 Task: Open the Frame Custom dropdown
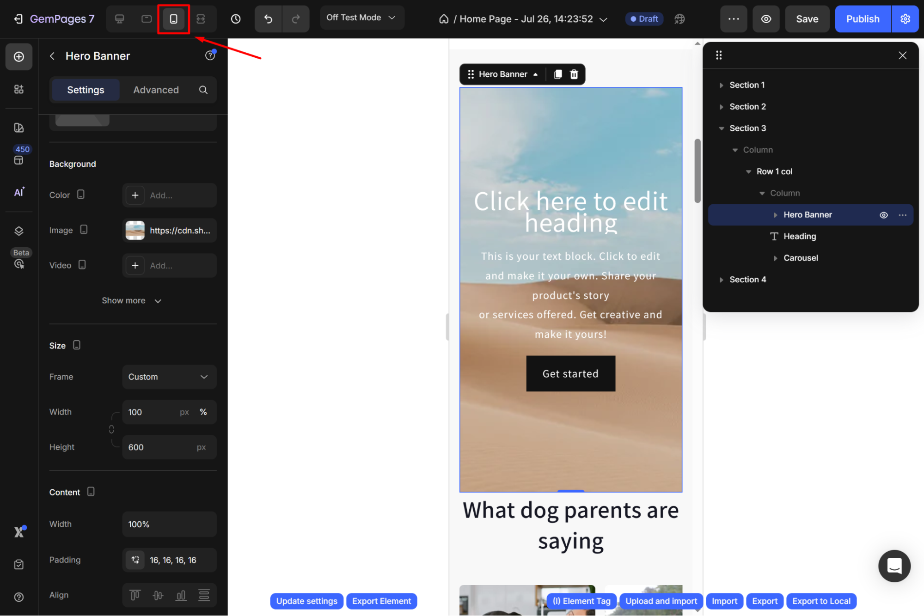pyautogui.click(x=169, y=377)
